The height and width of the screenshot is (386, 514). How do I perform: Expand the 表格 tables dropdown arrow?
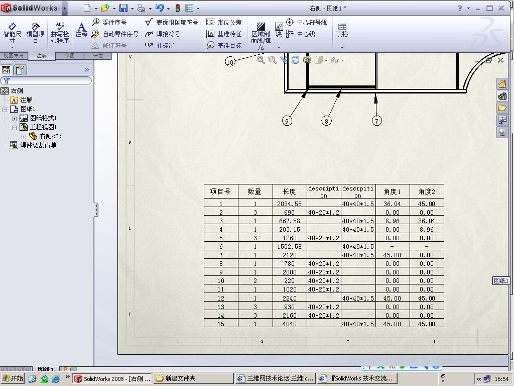point(342,48)
